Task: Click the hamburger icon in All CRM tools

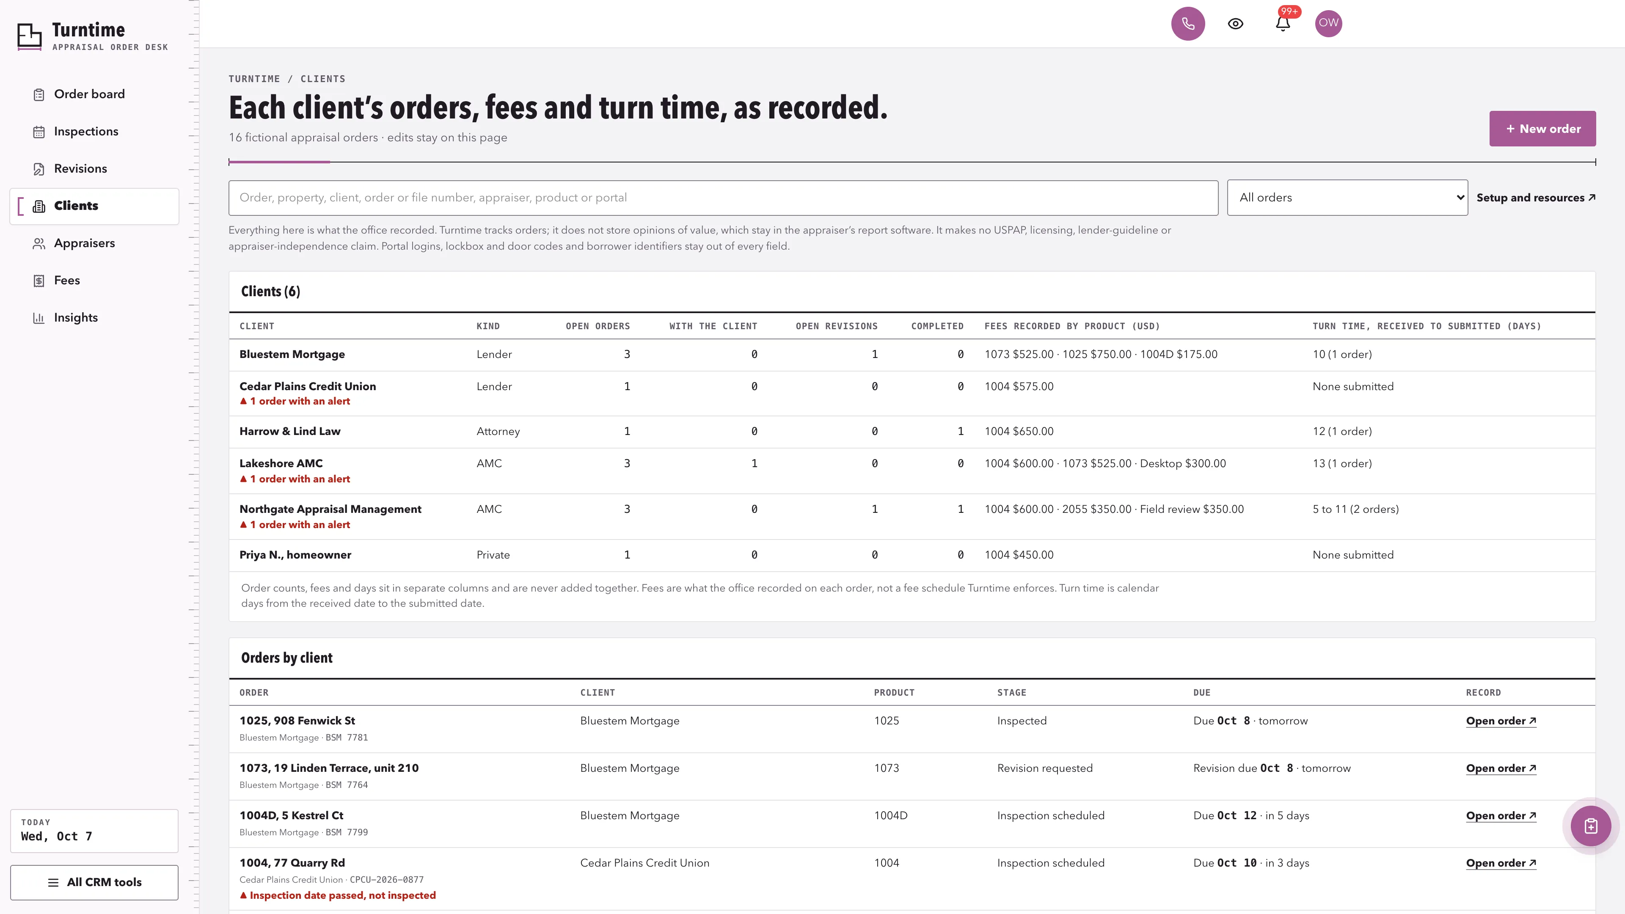Action: [54, 882]
